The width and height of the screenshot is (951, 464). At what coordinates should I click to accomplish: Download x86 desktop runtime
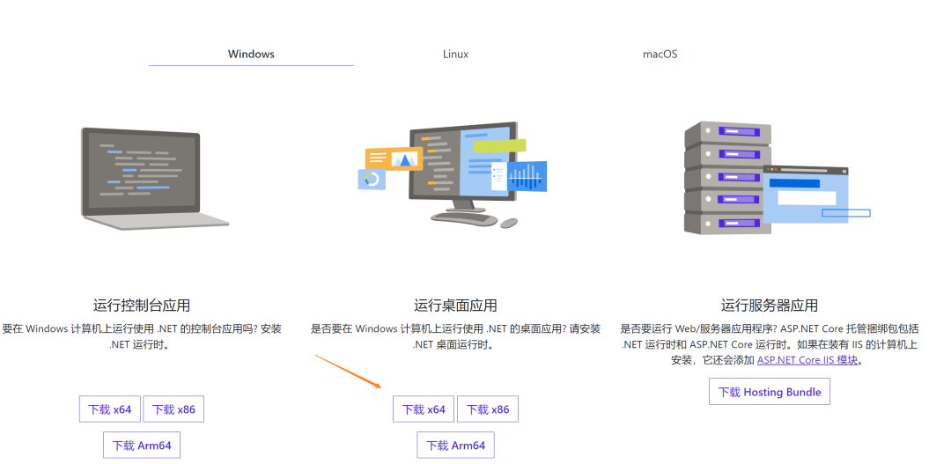[x=488, y=409]
